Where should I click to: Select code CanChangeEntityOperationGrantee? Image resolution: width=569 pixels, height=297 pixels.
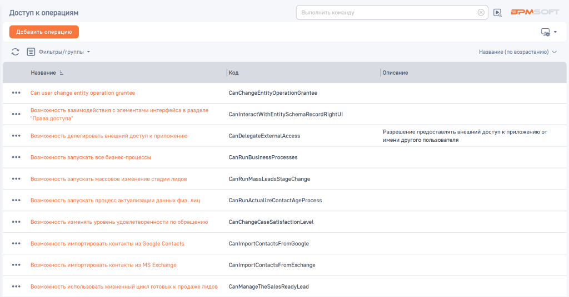273,93
